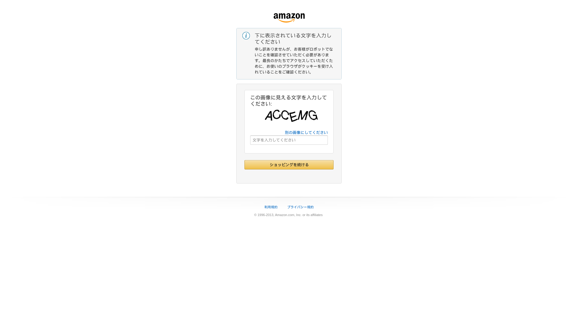
Task: Click the letter E in the captcha
Action: (x=293, y=116)
